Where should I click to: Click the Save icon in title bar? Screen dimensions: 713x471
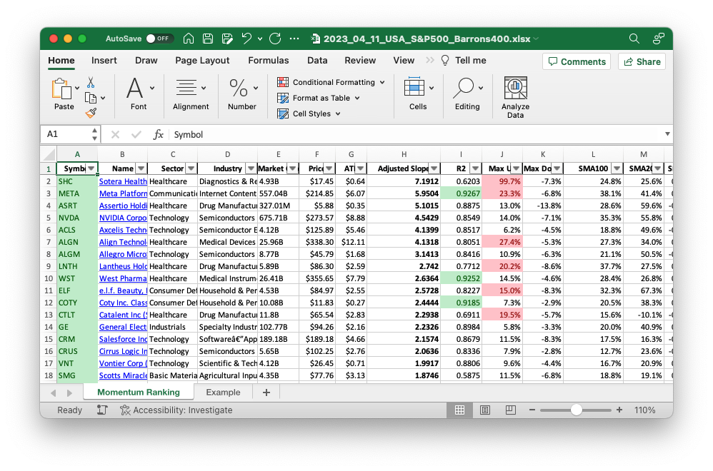[208, 39]
